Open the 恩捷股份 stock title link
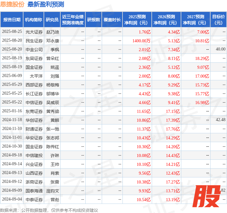Image resolution: width=227 pixels, height=213 pixels. click(x=12, y=4)
